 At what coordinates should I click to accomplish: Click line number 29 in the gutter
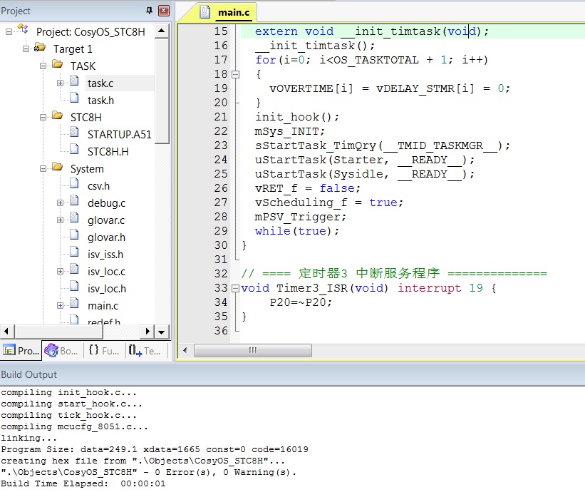coord(220,231)
